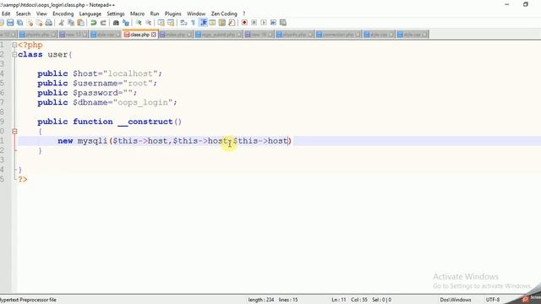Click Synchronize Horizontal Scrolling icon
Image resolution: width=541 pixels, height=304 pixels.
coord(171,23)
